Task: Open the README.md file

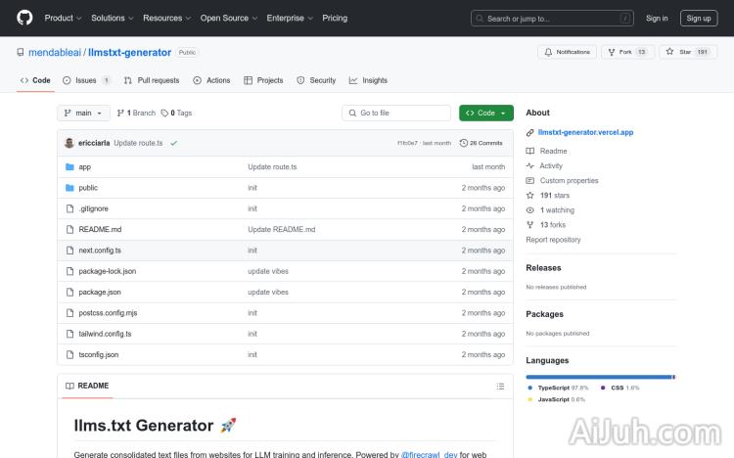Action: [100, 229]
